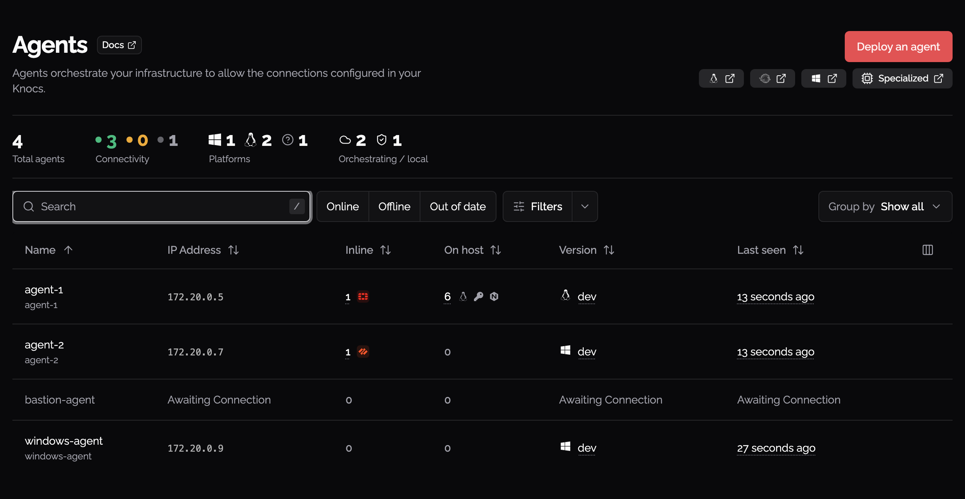
Task: Sort by the Last seen column
Action: (770, 250)
